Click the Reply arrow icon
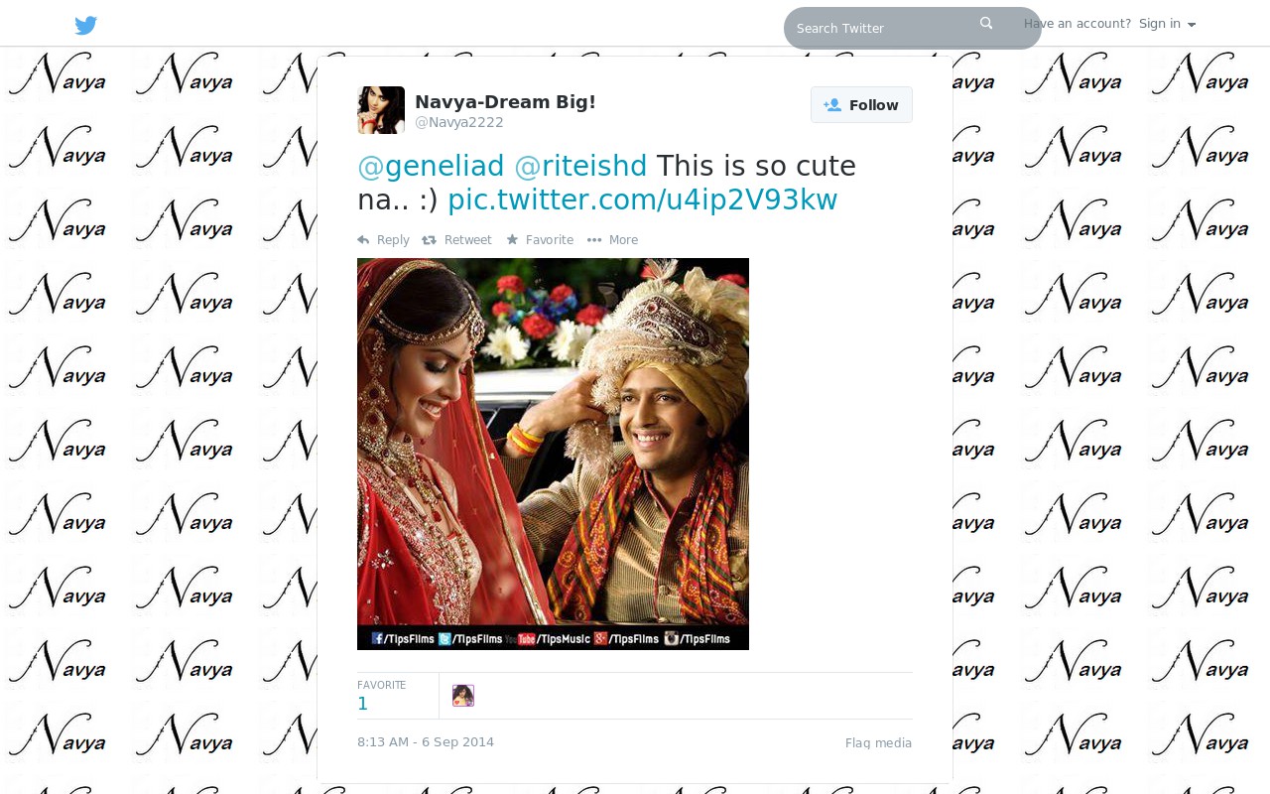 (x=363, y=240)
